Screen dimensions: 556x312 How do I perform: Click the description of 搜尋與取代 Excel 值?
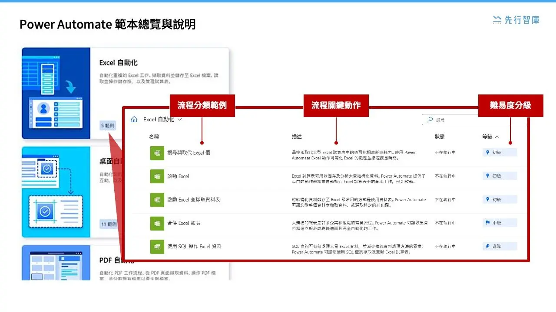pyautogui.click(x=354, y=155)
